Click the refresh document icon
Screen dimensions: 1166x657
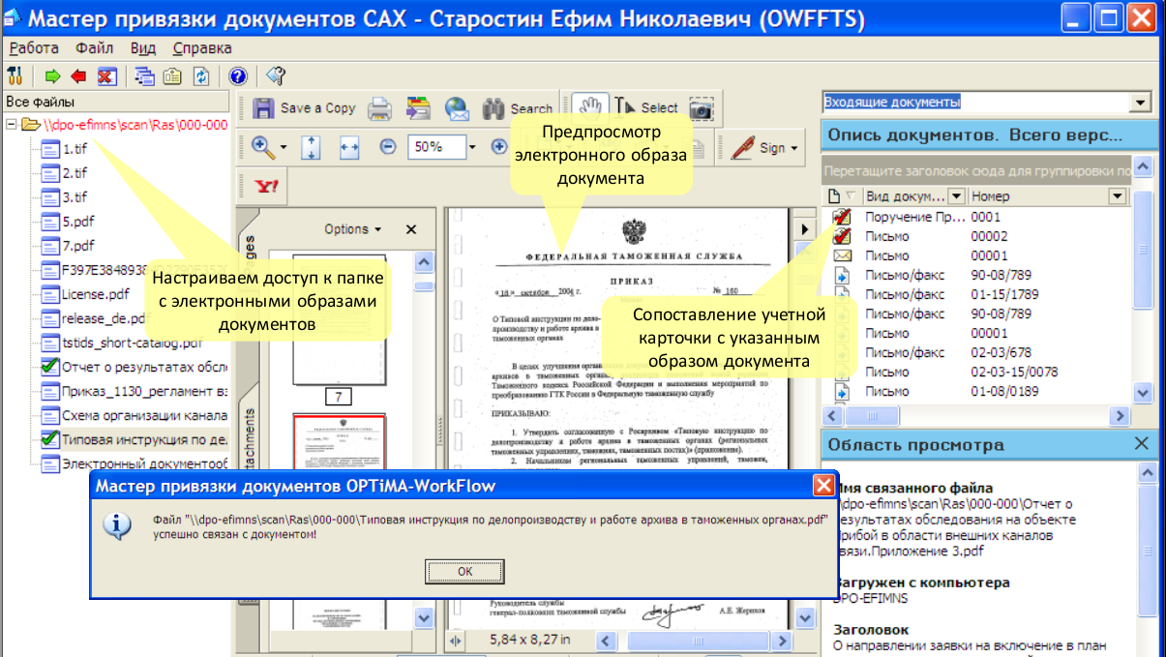click(x=201, y=76)
